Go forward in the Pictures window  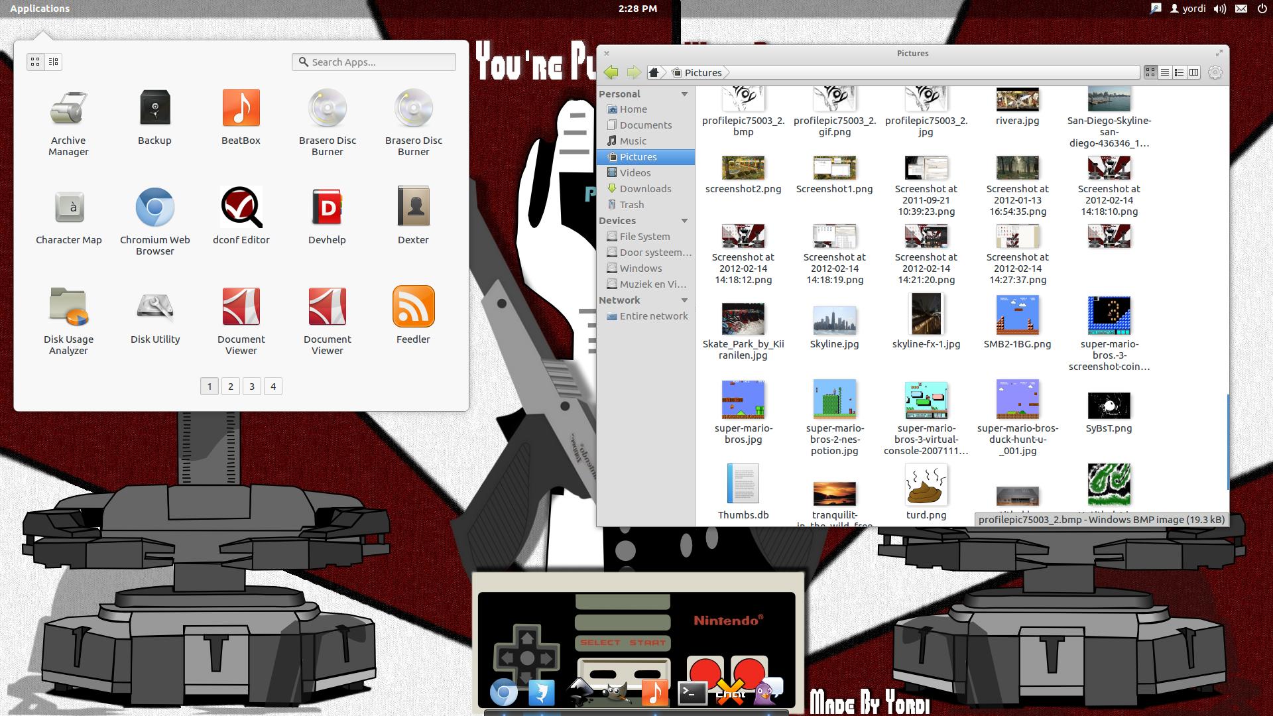point(634,72)
